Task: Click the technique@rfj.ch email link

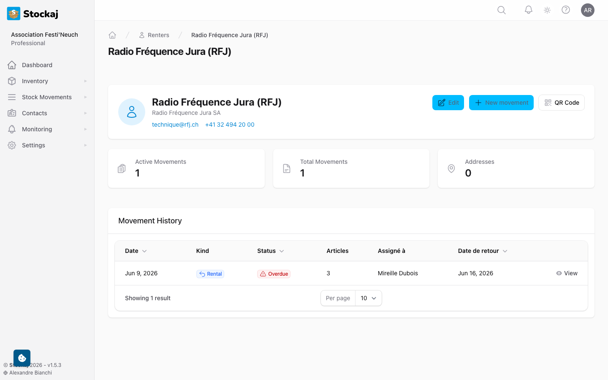Action: [175, 125]
